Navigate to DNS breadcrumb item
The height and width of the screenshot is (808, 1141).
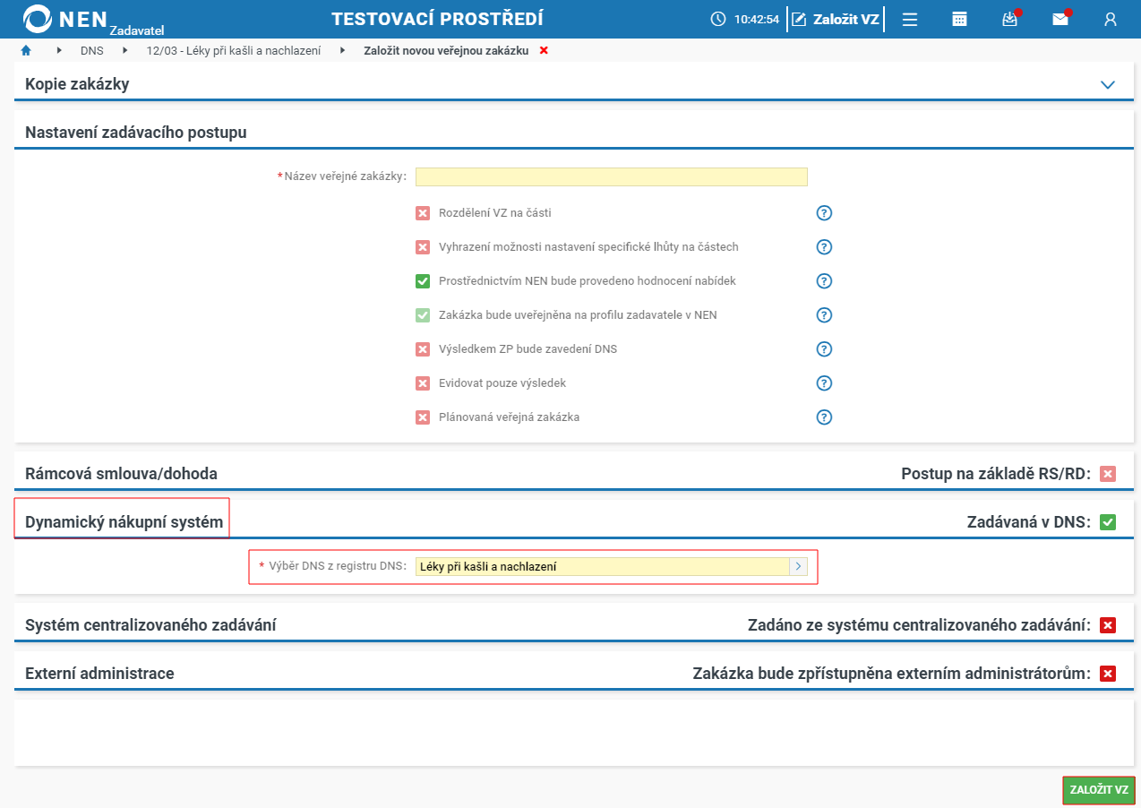92,51
